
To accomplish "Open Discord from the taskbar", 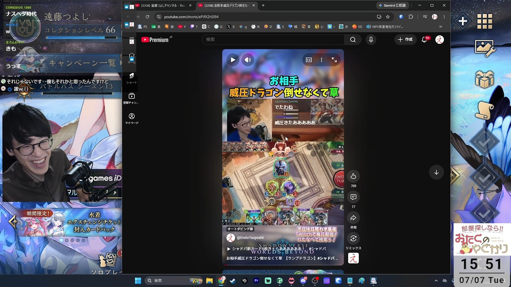I will [x=303, y=281].
